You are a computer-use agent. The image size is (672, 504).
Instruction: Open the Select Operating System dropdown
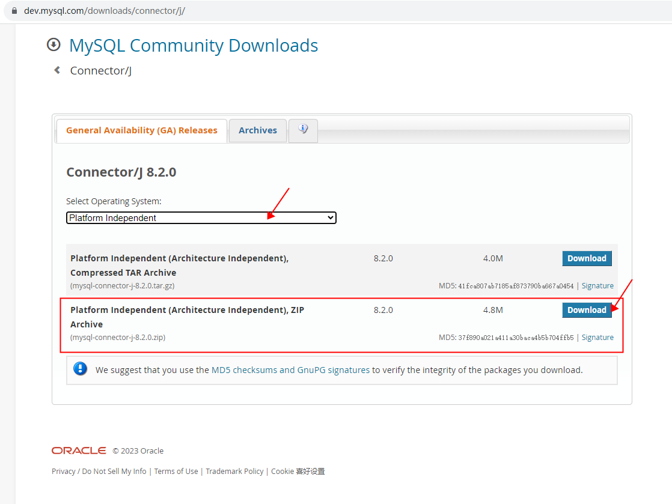(201, 218)
